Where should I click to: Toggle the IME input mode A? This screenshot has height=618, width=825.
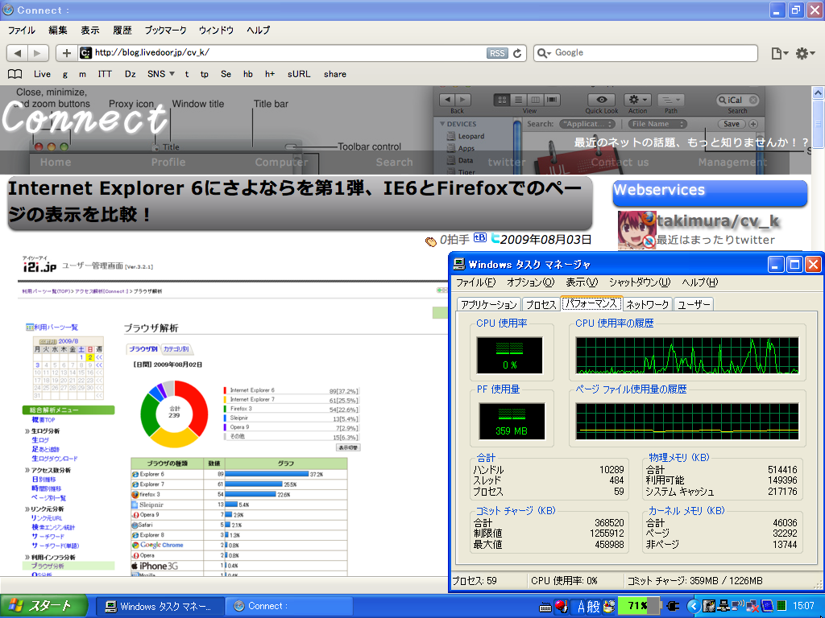click(582, 607)
